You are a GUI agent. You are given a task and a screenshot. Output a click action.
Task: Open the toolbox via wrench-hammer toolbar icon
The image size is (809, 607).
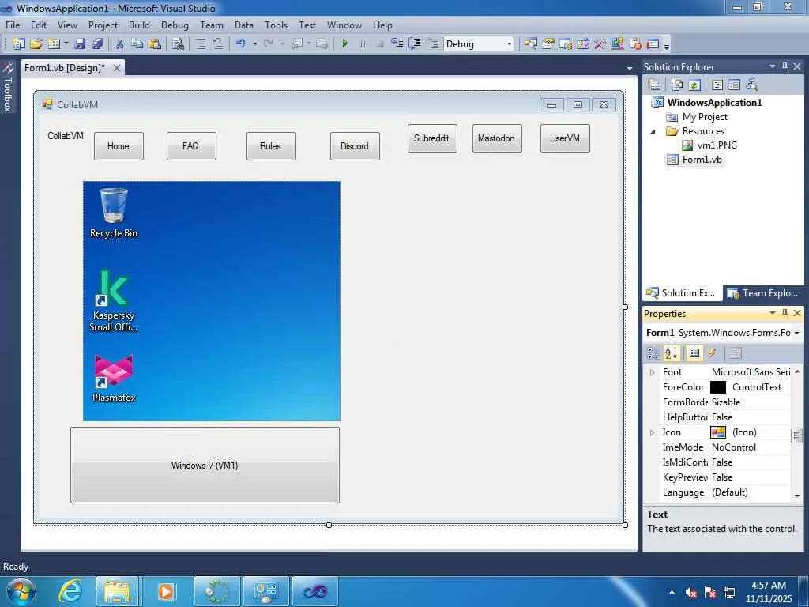600,44
